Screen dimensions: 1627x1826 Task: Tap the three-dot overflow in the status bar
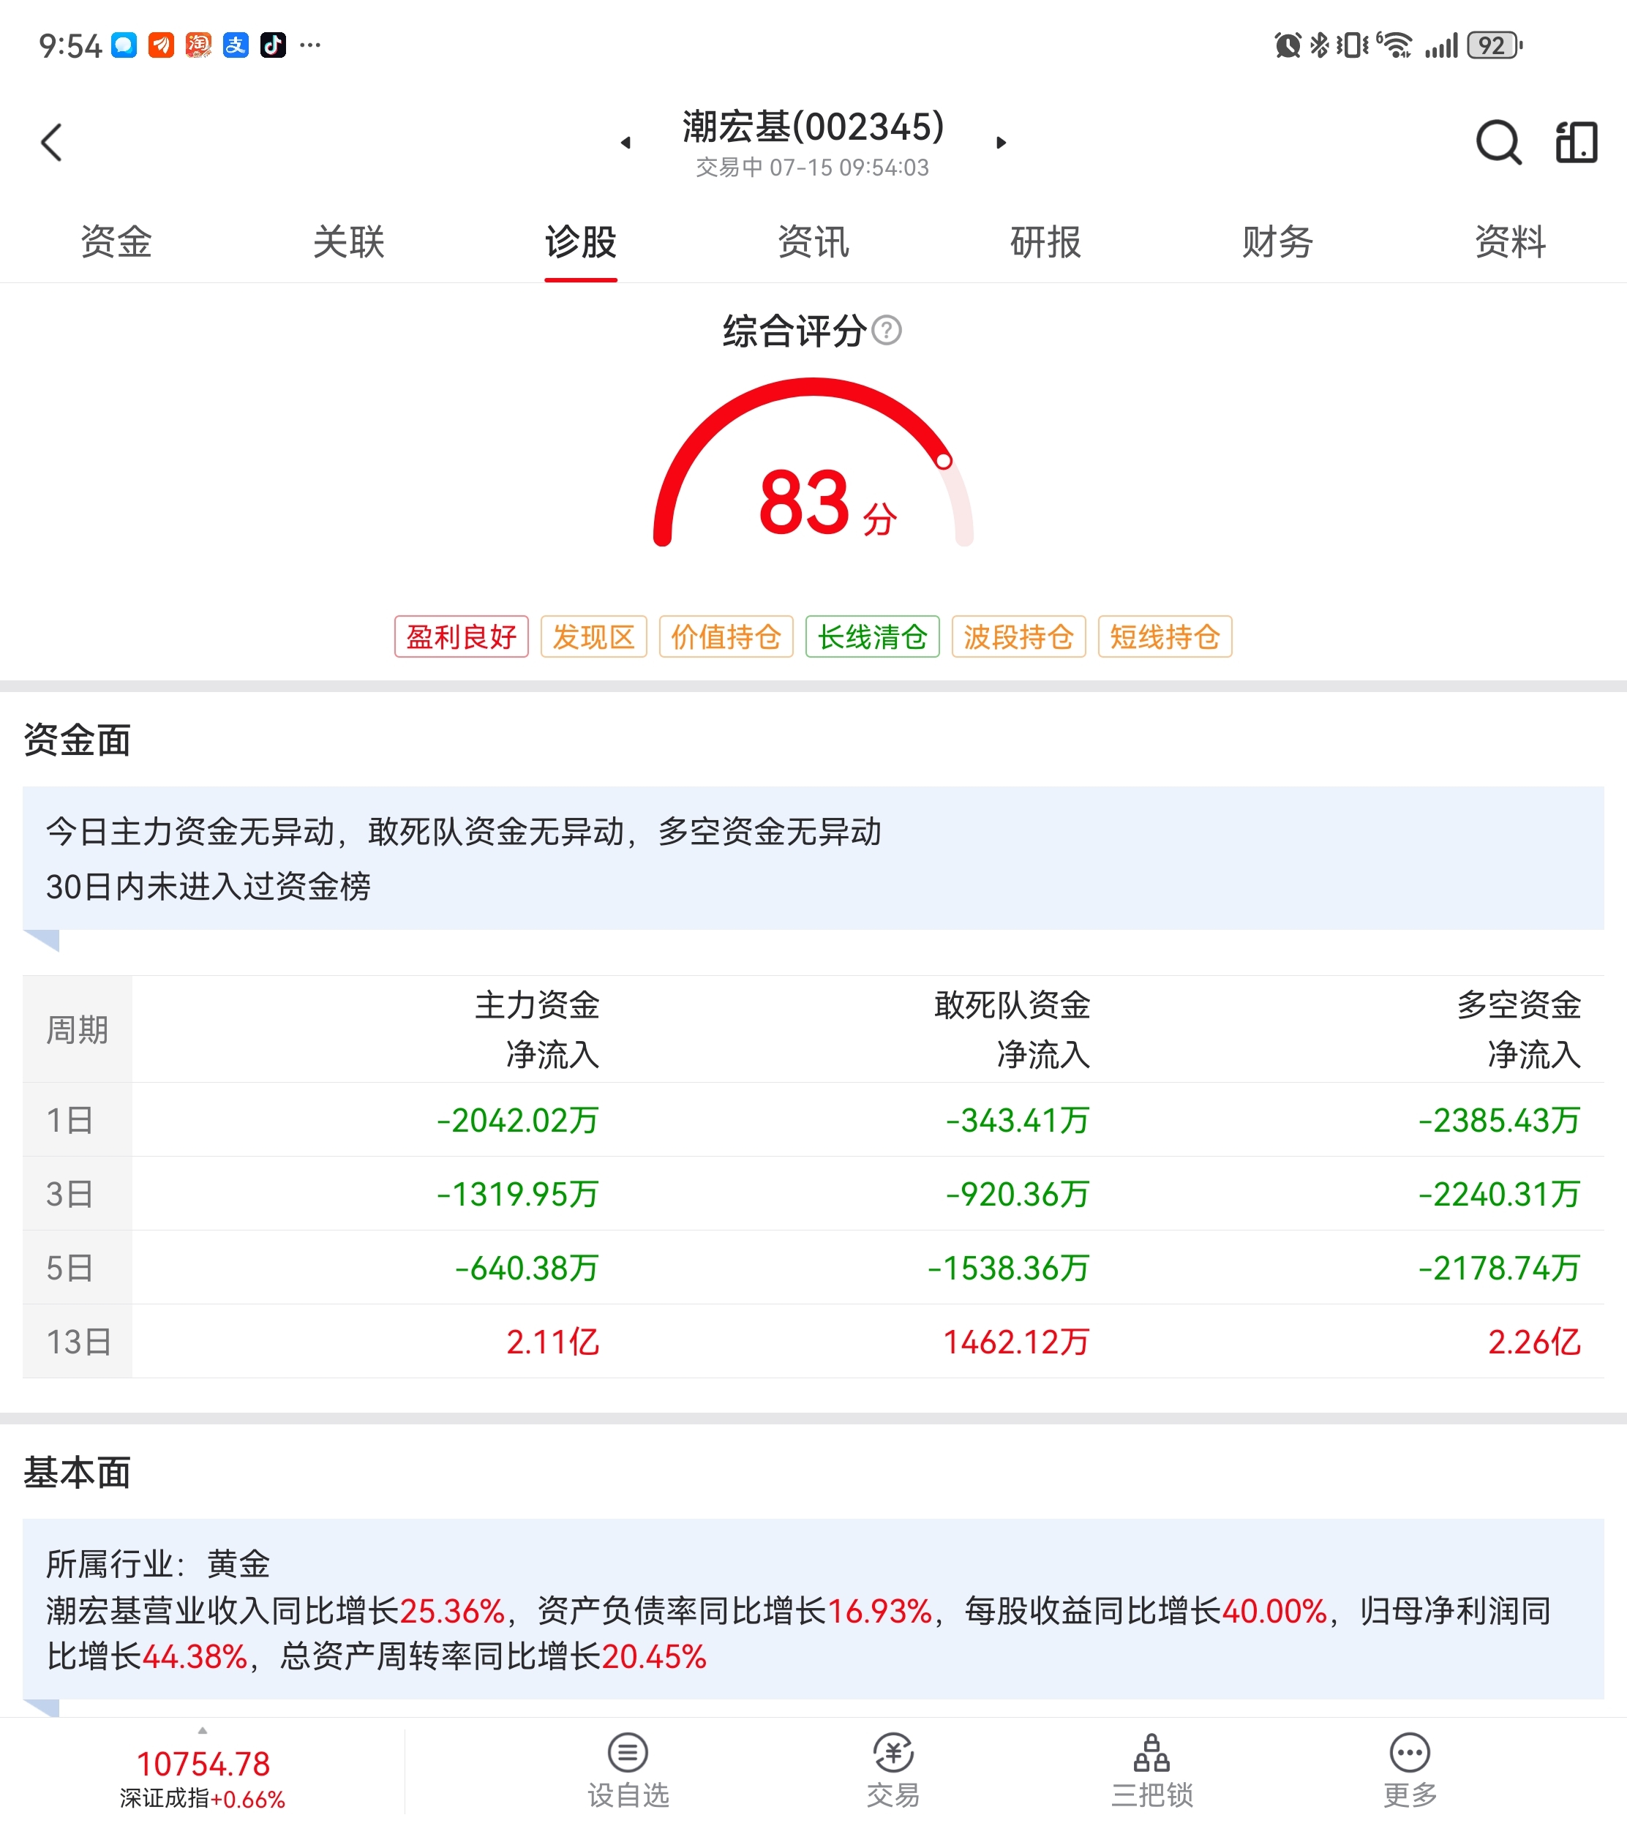point(310,45)
